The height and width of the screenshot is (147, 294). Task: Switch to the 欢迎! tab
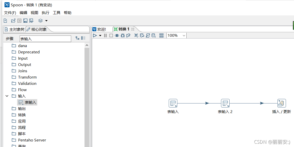click(100, 29)
